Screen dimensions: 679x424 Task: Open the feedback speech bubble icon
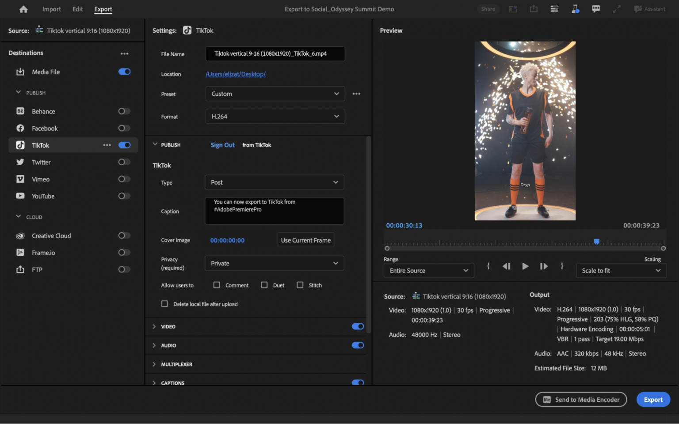coord(596,9)
